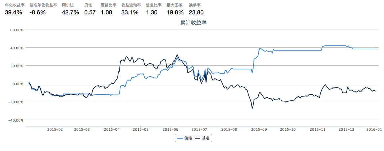384x151 pixels.
Task: Select the 23.80 turnover value
Action: (x=196, y=12)
